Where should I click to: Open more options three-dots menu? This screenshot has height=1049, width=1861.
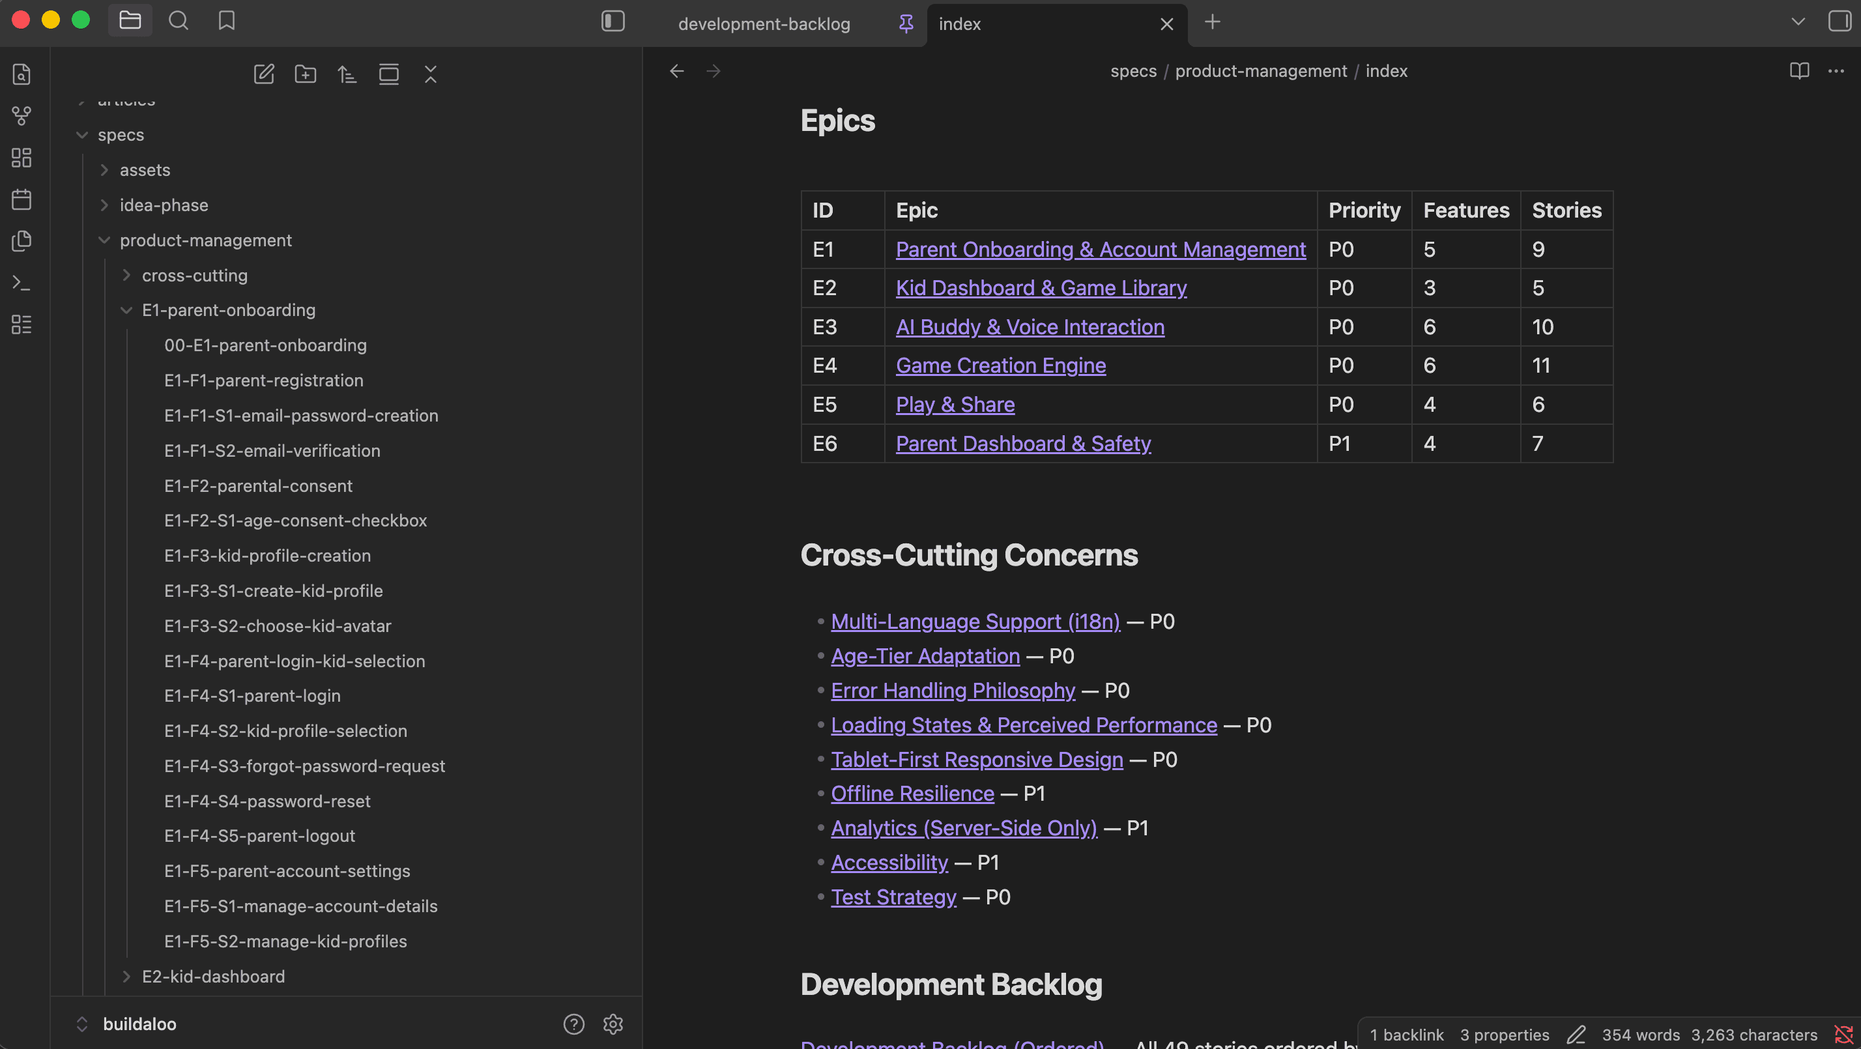(1836, 71)
